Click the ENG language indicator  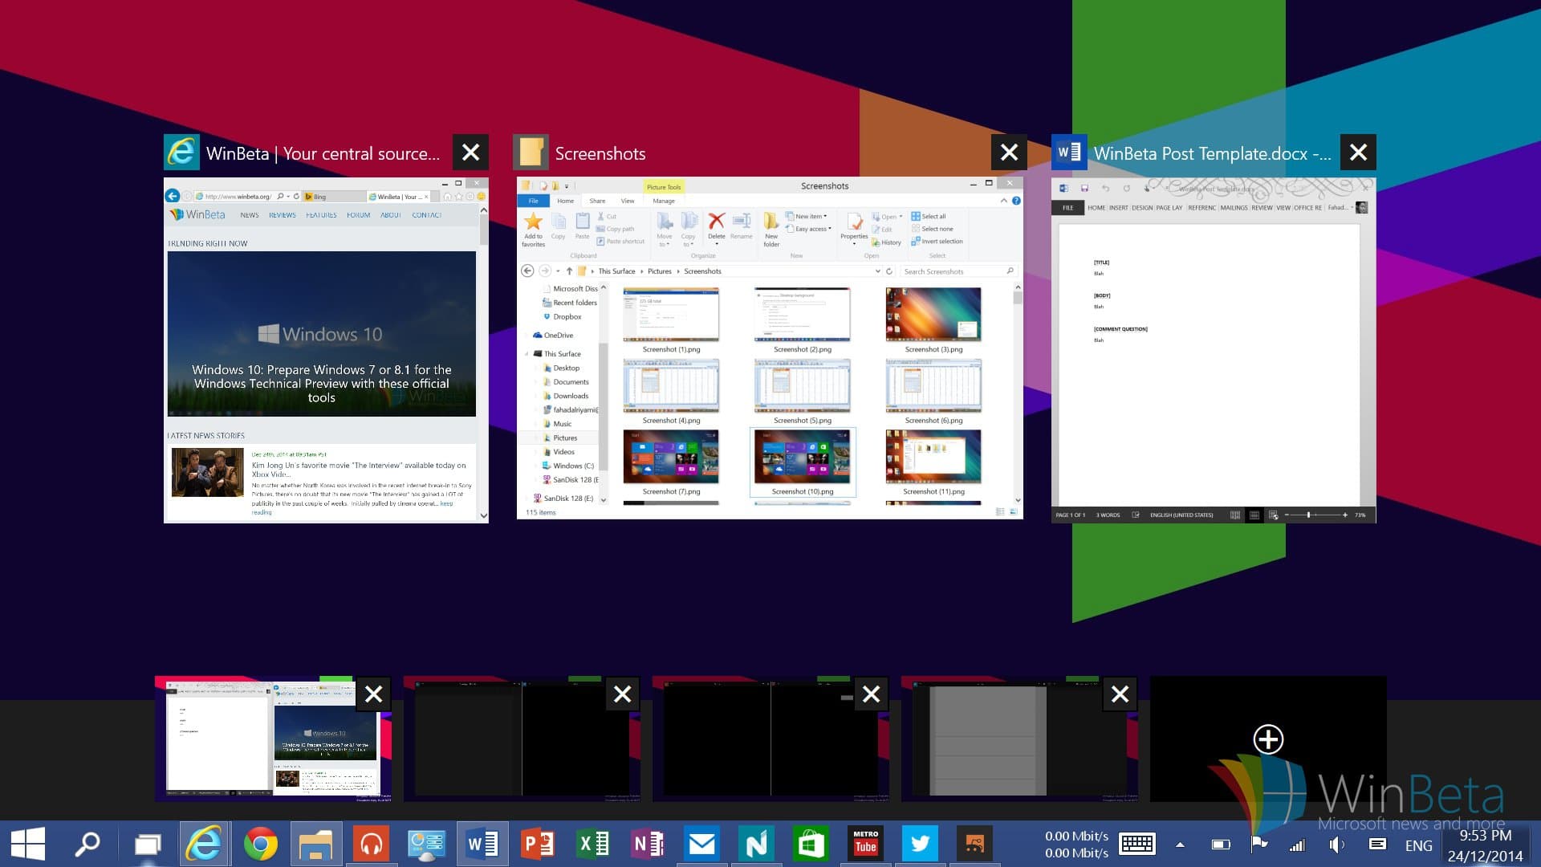pyautogui.click(x=1418, y=845)
